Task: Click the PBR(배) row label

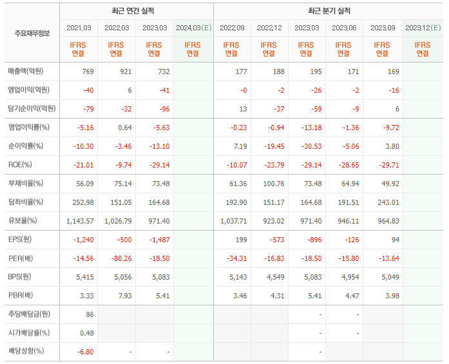Action: (21, 295)
